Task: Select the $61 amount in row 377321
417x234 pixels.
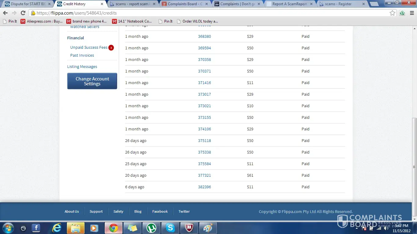Action: point(250,175)
